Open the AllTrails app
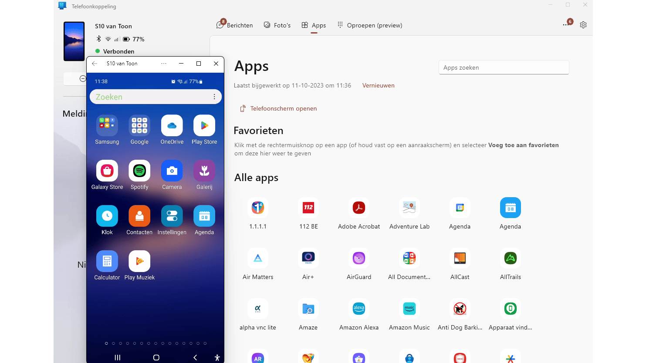 pos(511,259)
